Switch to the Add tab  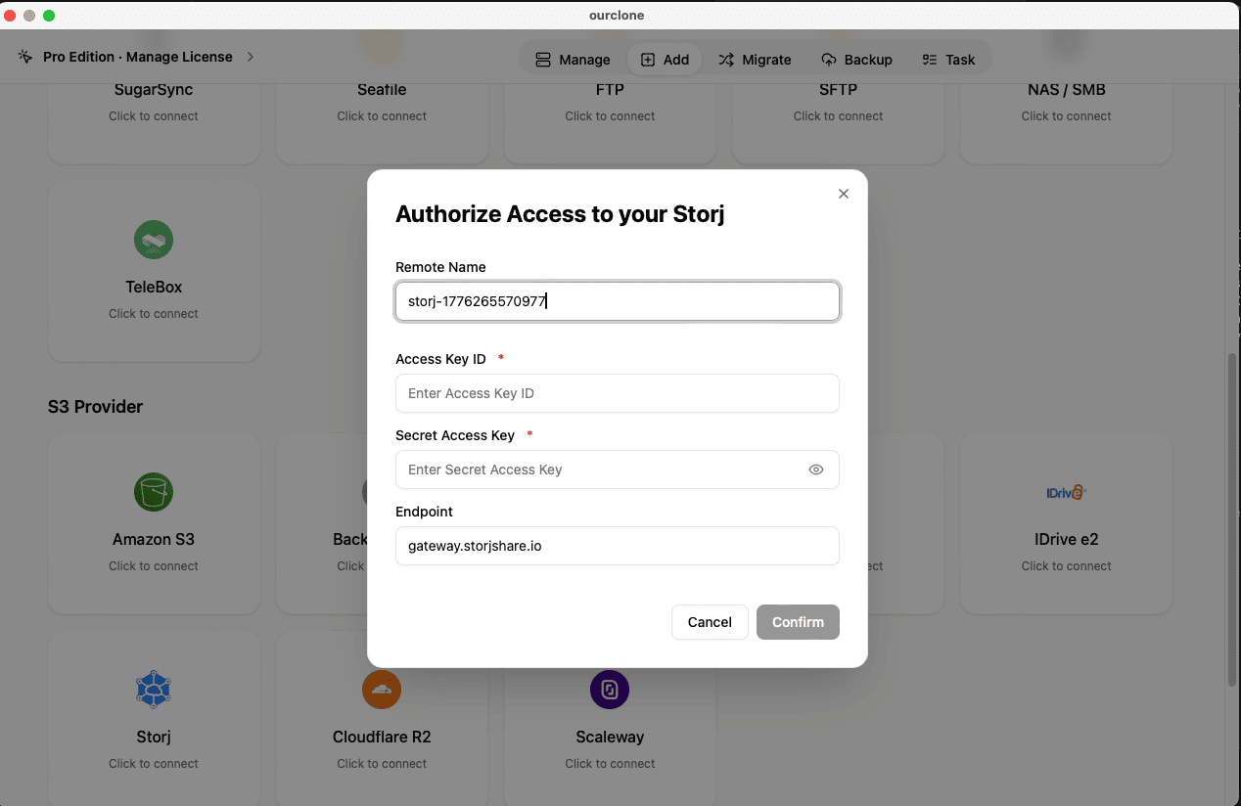tap(665, 59)
